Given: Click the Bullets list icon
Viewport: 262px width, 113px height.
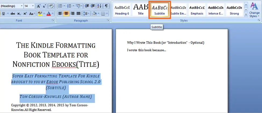Looking at the screenshot, I should coord(60,6).
